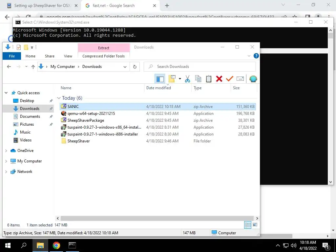Open dropdown arrow beside folder options icon
The image size is (336, 252).
click(x=180, y=79)
